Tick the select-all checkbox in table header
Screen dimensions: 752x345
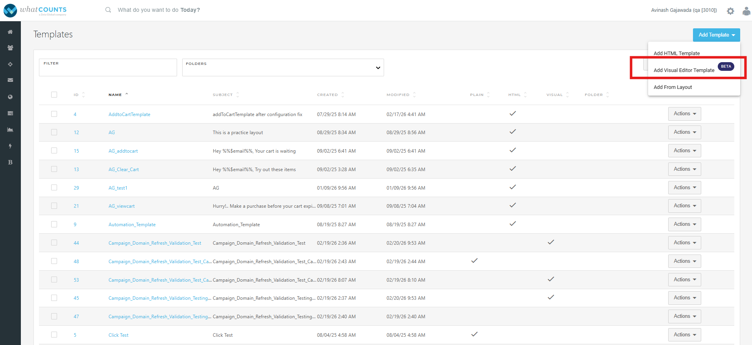click(x=54, y=94)
